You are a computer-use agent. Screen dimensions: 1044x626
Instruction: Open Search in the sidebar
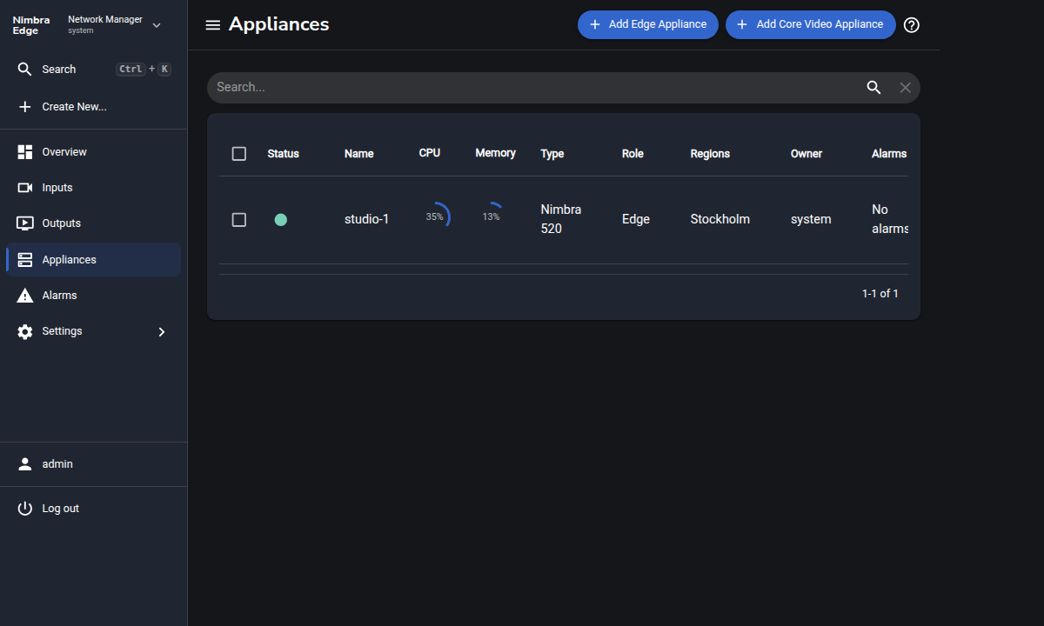click(x=94, y=70)
